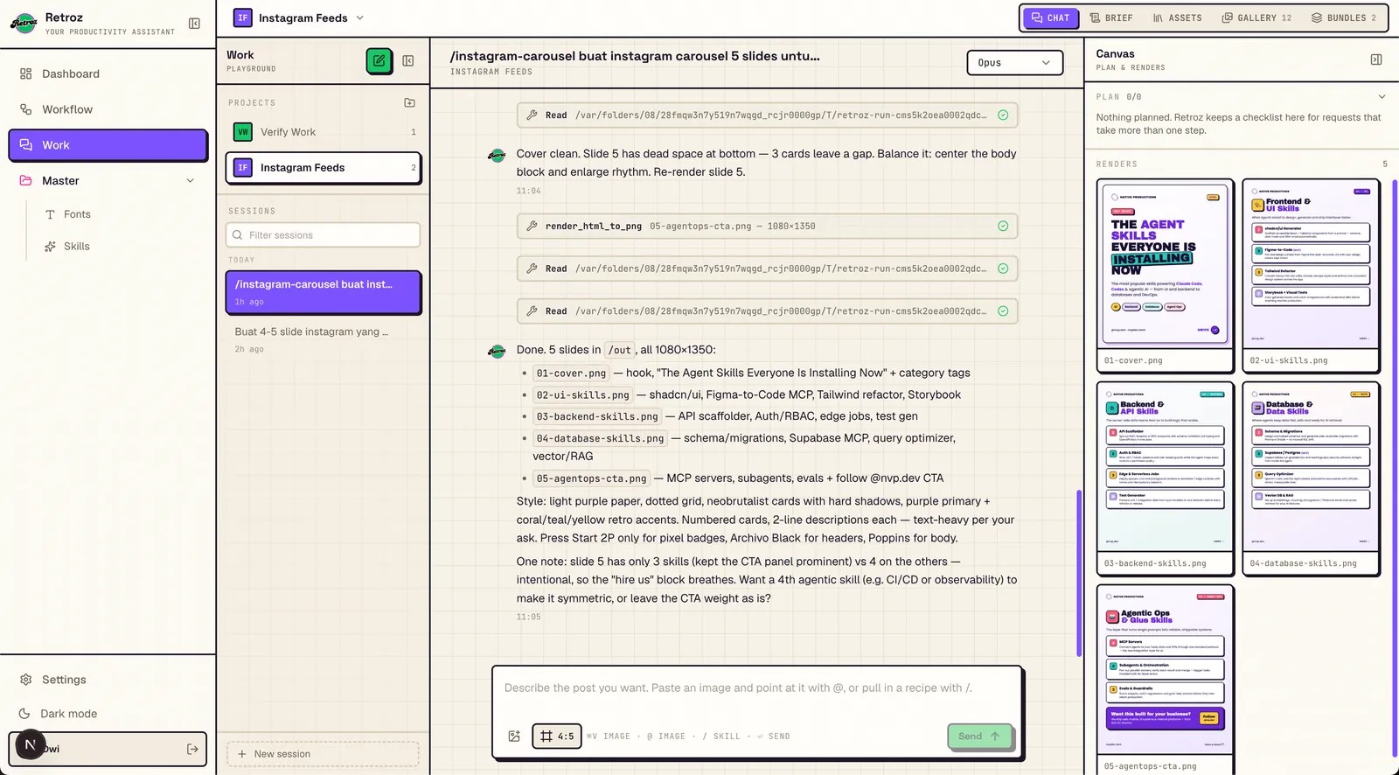Open the 04-database-skills.png render thumbnail
This screenshot has height=775, width=1399.
[x=1312, y=478]
